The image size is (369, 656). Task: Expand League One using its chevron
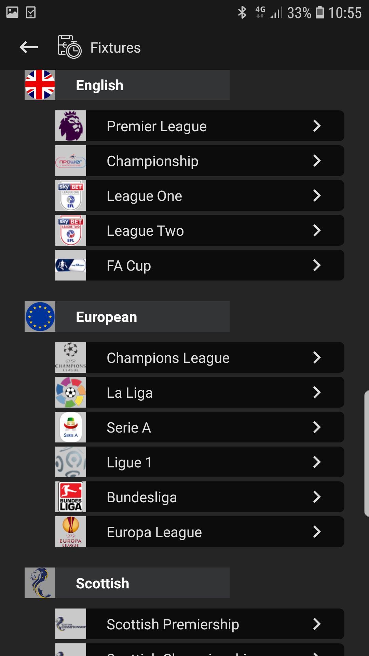(x=317, y=195)
